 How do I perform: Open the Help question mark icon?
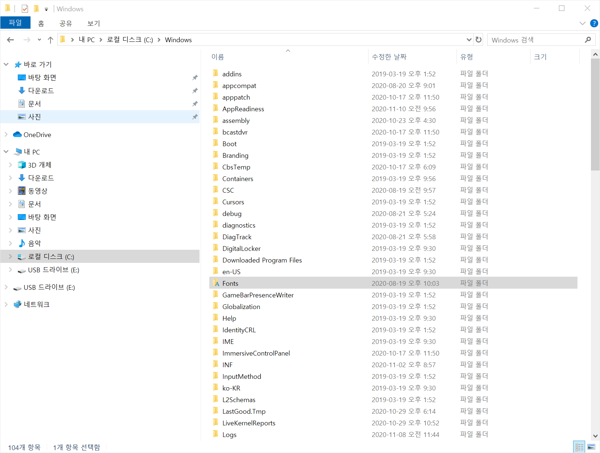[594, 23]
